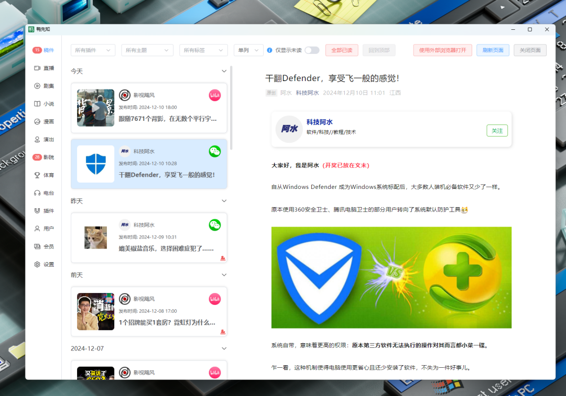Image resolution: width=566 pixels, height=396 pixels.
Task: Click the 会员 membership icon
Action: click(x=37, y=246)
